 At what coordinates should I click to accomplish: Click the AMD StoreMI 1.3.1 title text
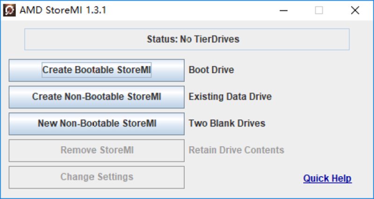(63, 10)
